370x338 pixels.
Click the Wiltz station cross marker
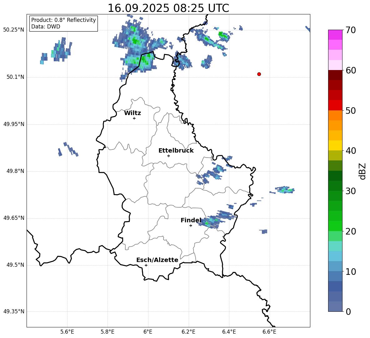click(x=134, y=118)
